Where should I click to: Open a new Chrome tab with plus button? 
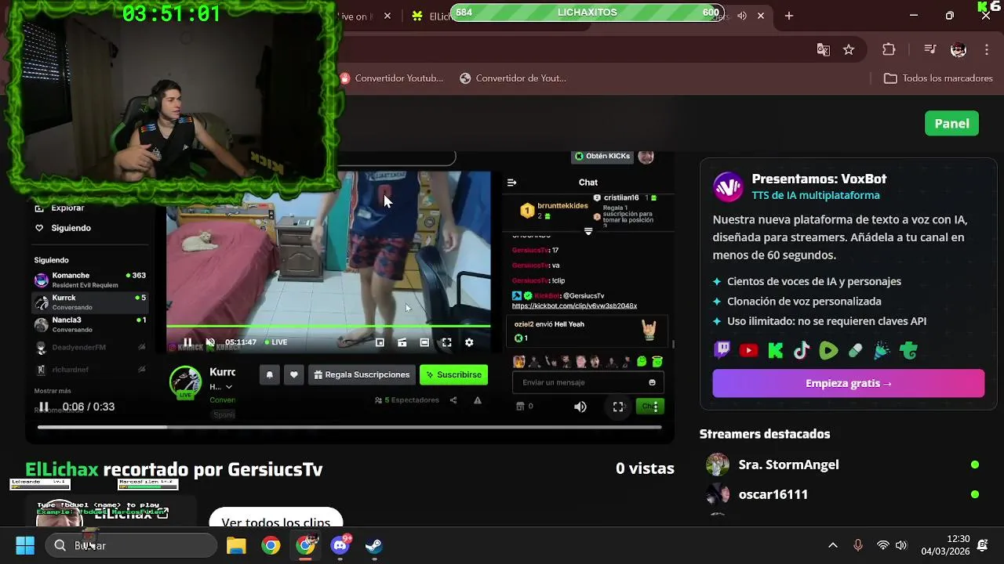(x=789, y=16)
